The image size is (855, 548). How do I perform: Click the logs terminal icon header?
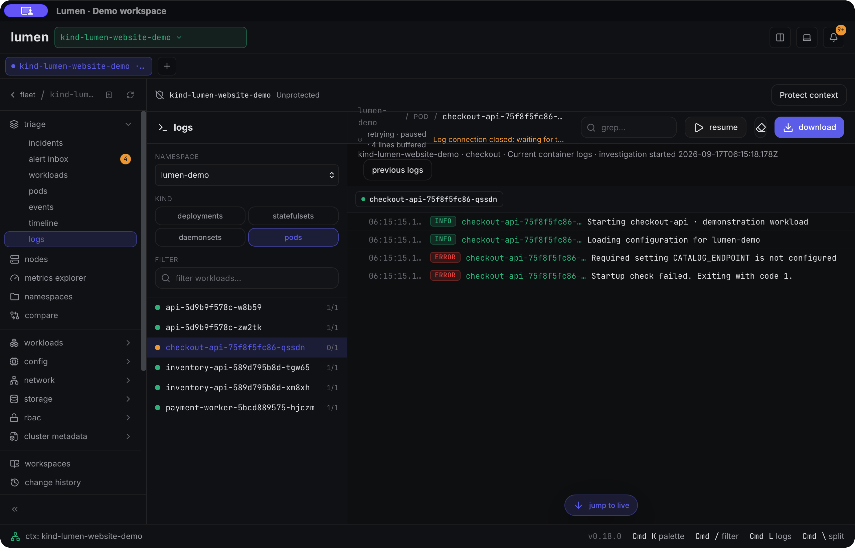pos(163,127)
